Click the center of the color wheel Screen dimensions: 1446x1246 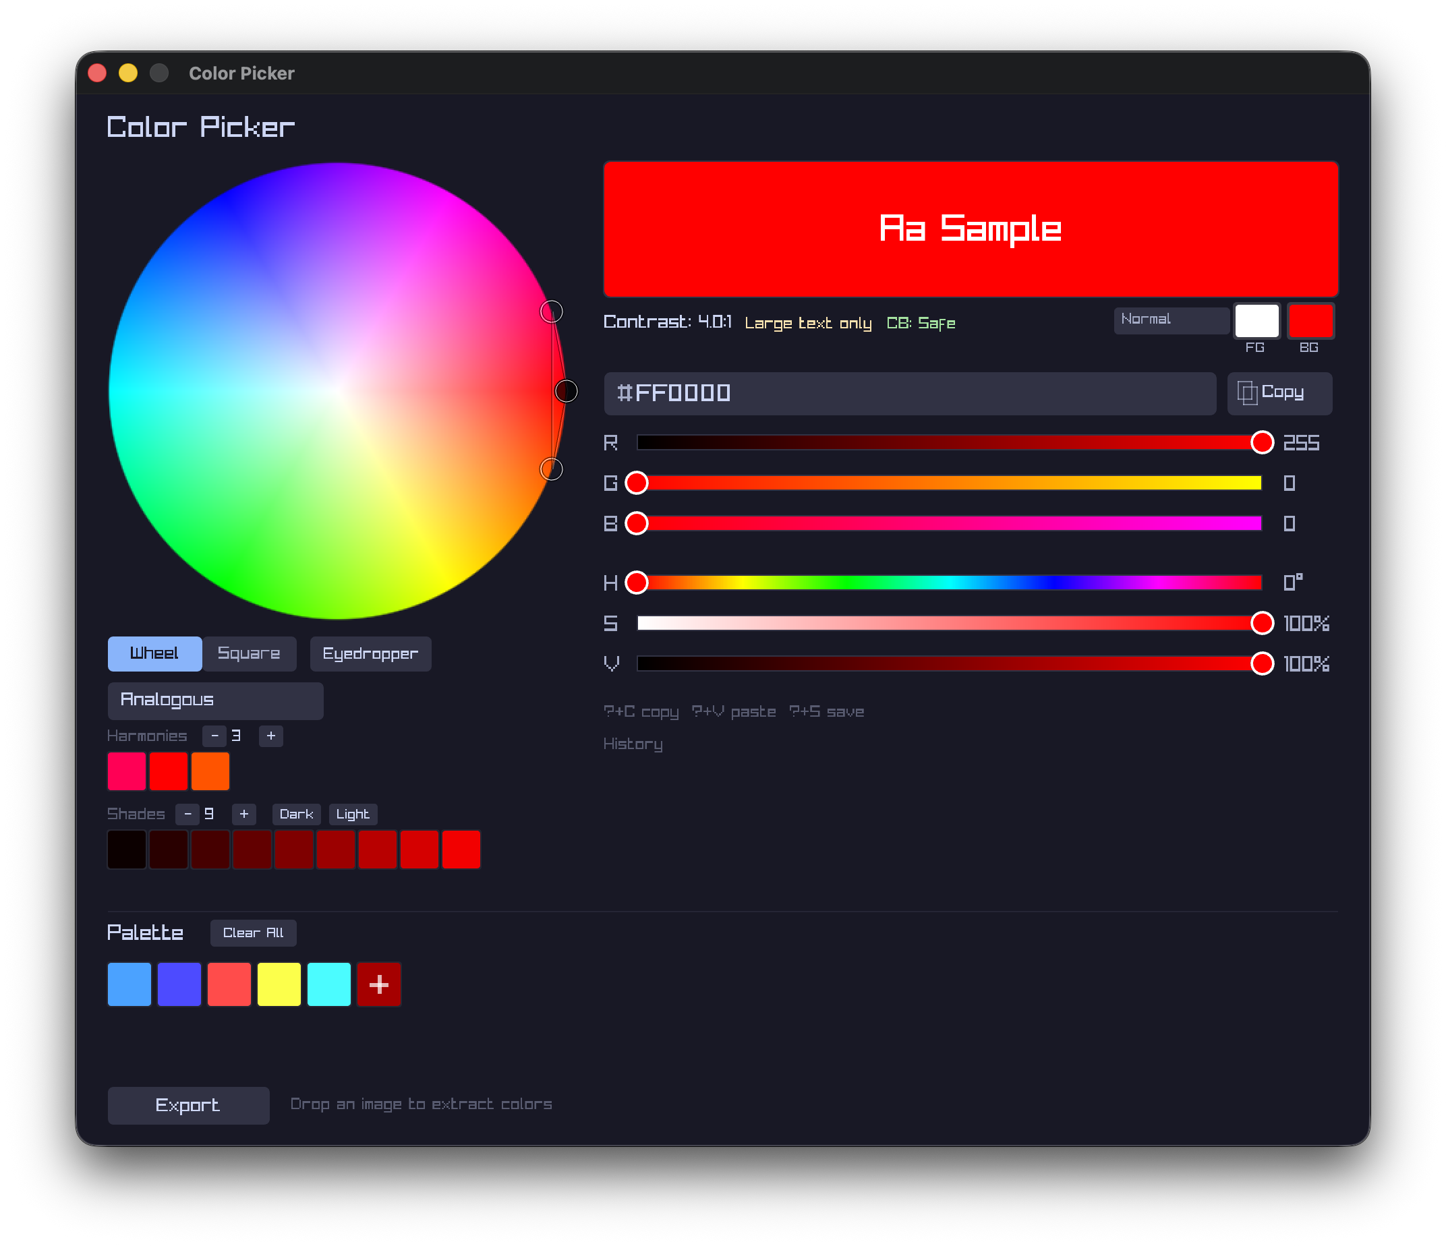tap(337, 391)
